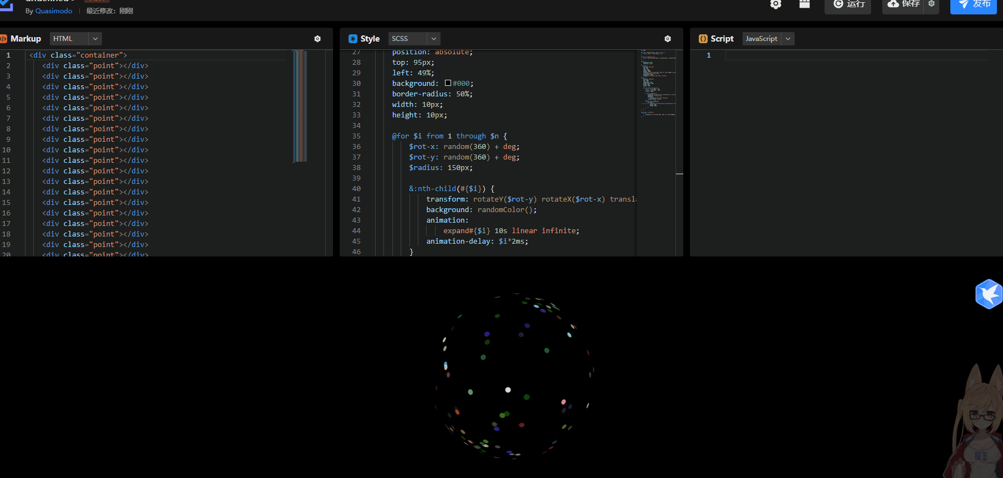This screenshot has width=1003, height=478.
Task: Click the '&:nth-child(#{$i})' line
Action: tap(452, 189)
